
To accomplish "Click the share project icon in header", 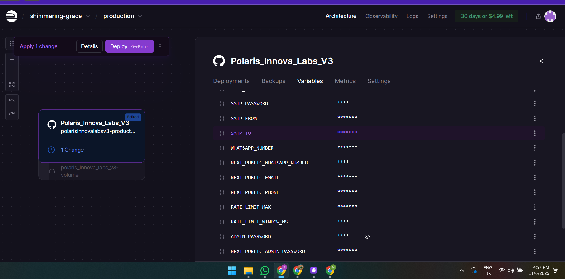I will (538, 16).
